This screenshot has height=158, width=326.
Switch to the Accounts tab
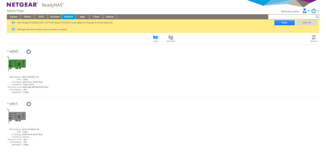[x=55, y=17]
